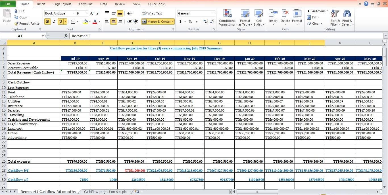
Task: Toggle Wrap Text on
Action: pyautogui.click(x=153, y=13)
